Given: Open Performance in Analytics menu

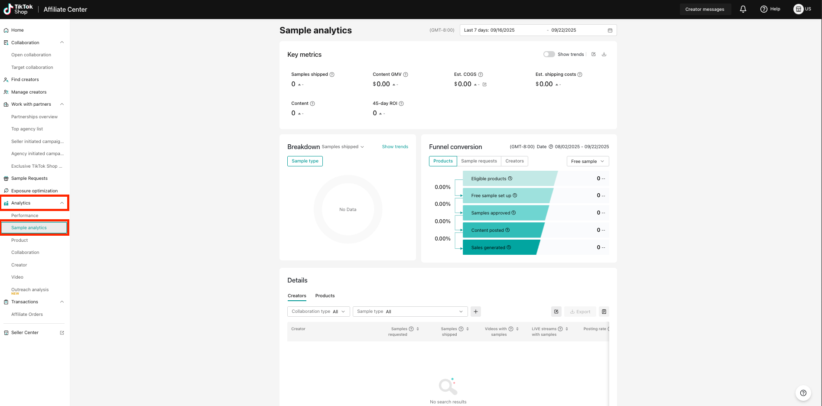Looking at the screenshot, I should pos(25,215).
